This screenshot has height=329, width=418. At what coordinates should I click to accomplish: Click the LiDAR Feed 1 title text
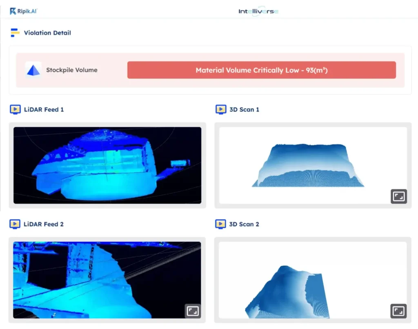(x=44, y=109)
